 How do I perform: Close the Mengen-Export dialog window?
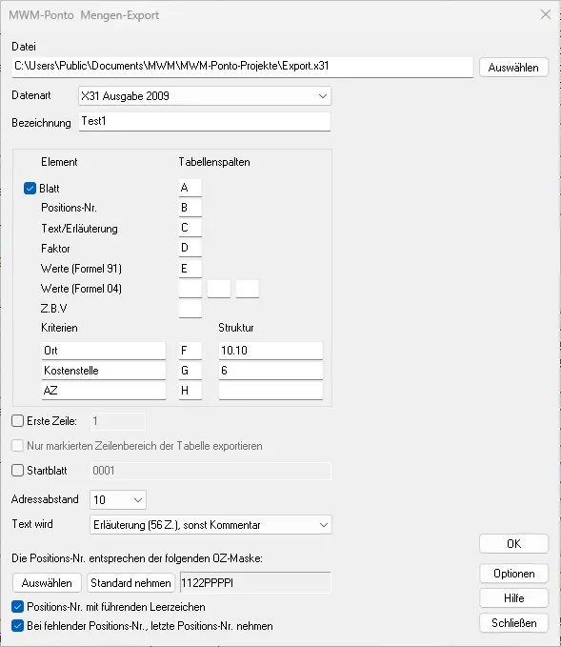[x=546, y=15]
